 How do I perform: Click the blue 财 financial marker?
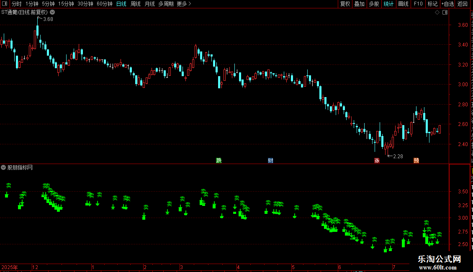pos(270,160)
